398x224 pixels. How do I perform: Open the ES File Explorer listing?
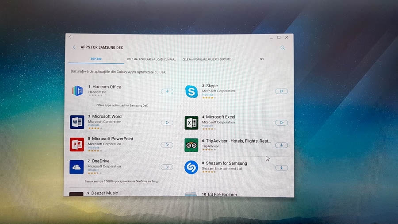(222, 194)
